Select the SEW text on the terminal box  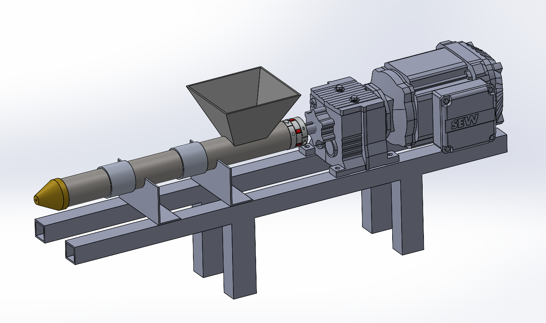465,122
